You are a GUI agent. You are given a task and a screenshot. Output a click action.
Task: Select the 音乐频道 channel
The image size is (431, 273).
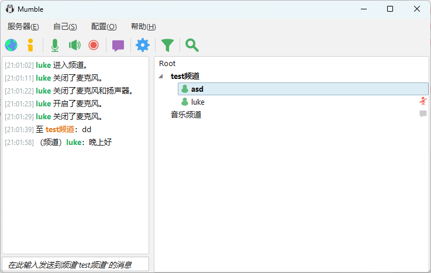[186, 115]
